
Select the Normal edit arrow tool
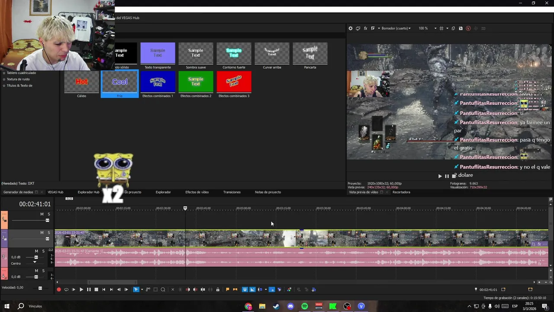(x=136, y=289)
